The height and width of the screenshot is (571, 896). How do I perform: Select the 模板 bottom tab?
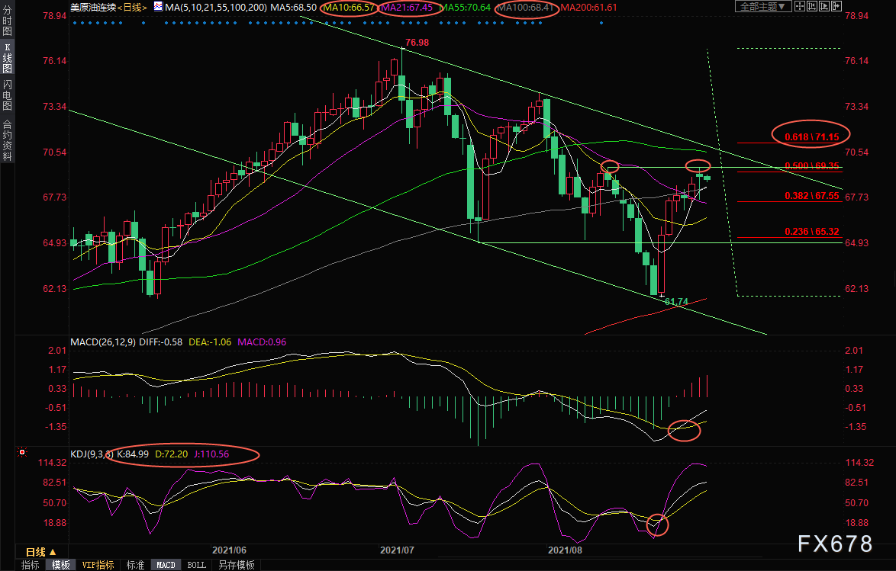61,565
